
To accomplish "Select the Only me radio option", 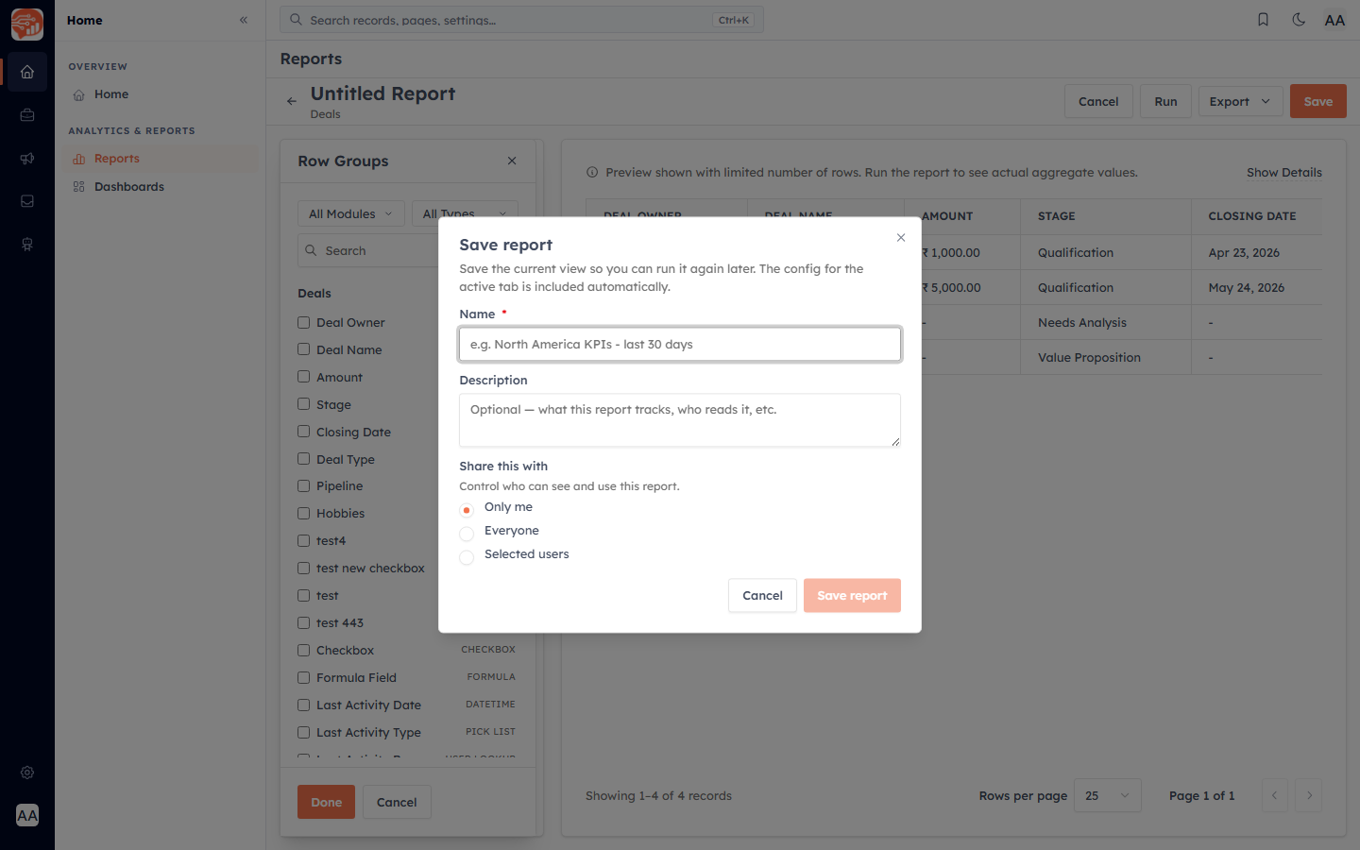I will coord(467,510).
